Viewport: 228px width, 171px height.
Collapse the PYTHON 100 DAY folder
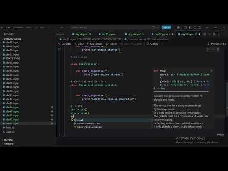point(13,39)
